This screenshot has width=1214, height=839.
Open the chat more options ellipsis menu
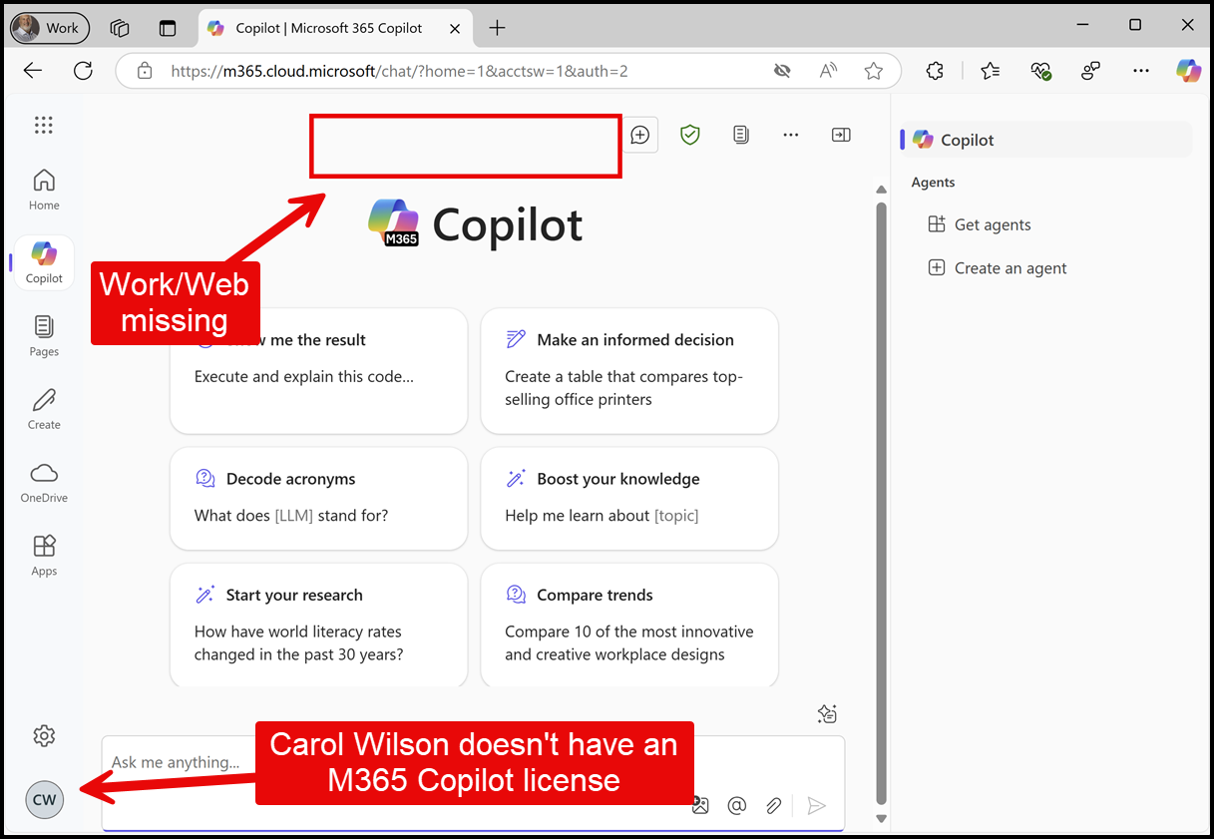pyautogui.click(x=790, y=135)
